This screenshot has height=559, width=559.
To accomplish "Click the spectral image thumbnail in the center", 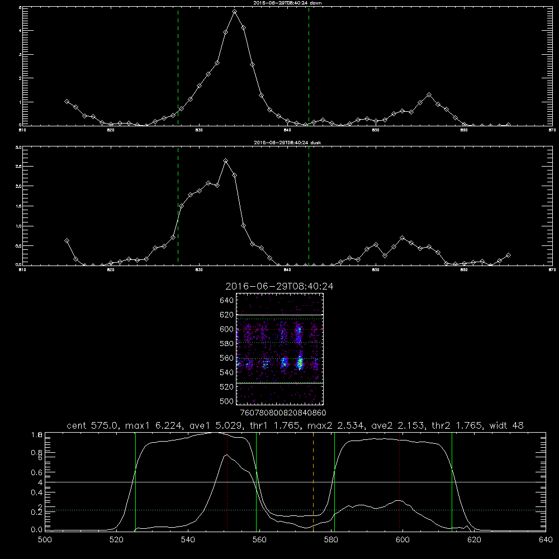I will pyautogui.click(x=280, y=349).
